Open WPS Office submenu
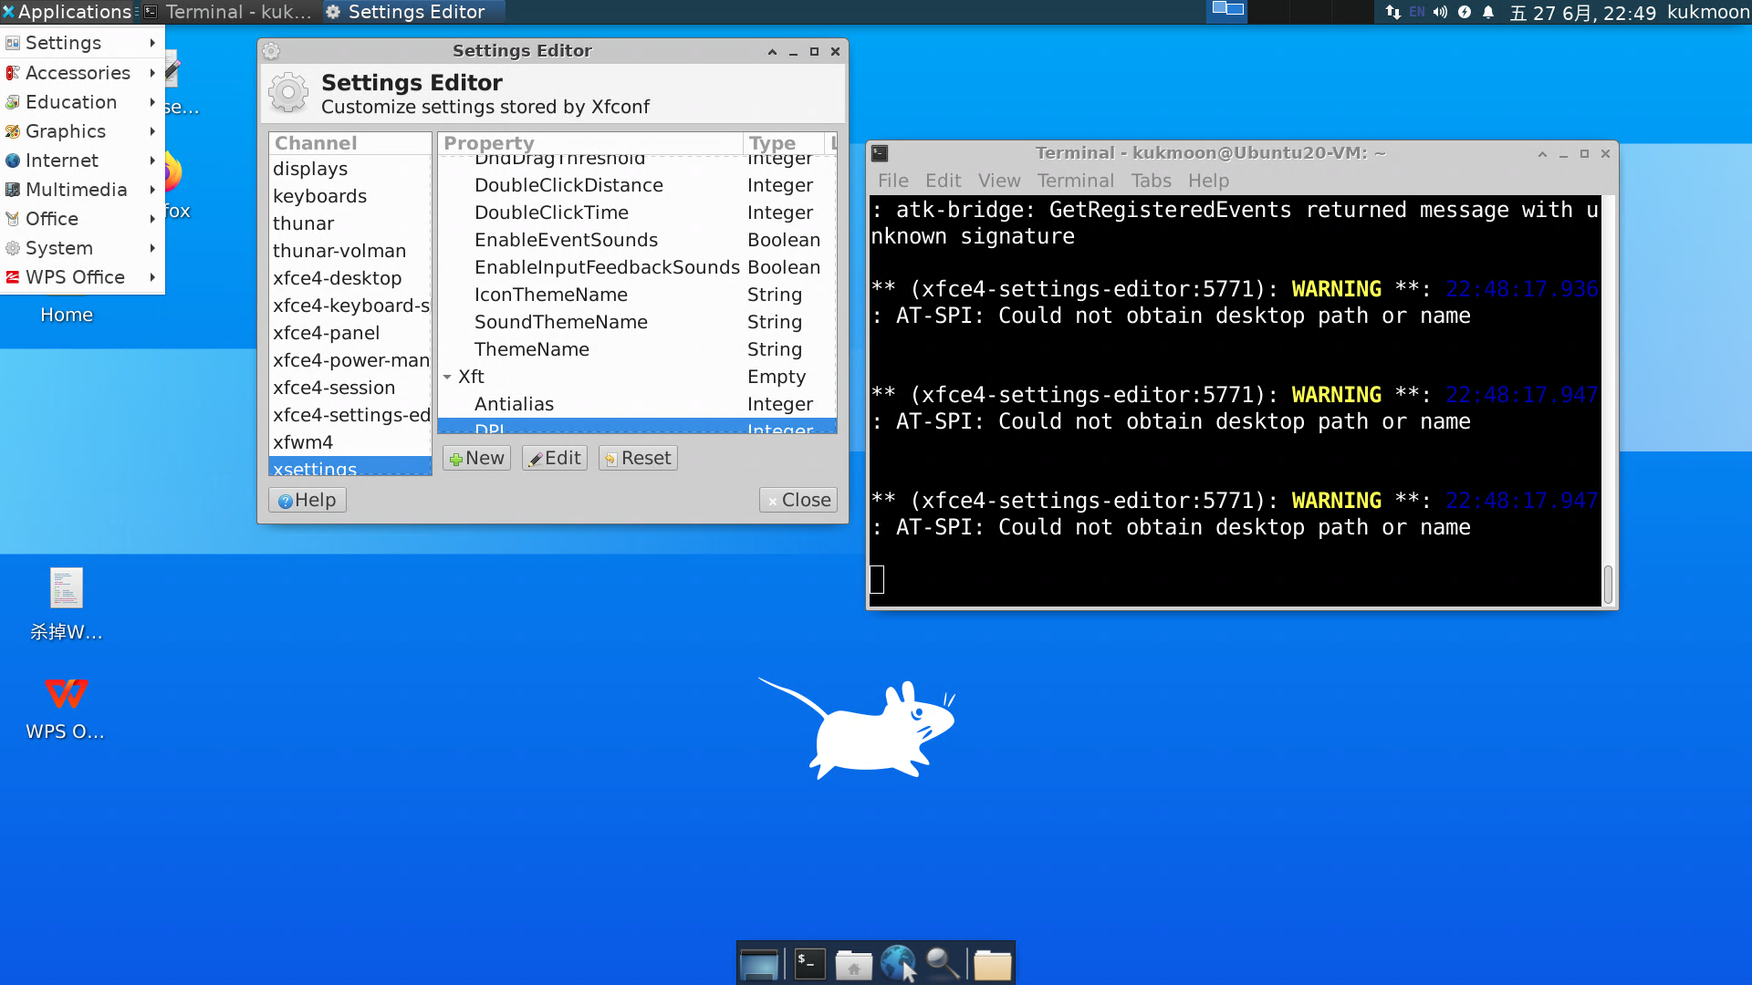Screen dimensions: 1752x985 click(82, 276)
